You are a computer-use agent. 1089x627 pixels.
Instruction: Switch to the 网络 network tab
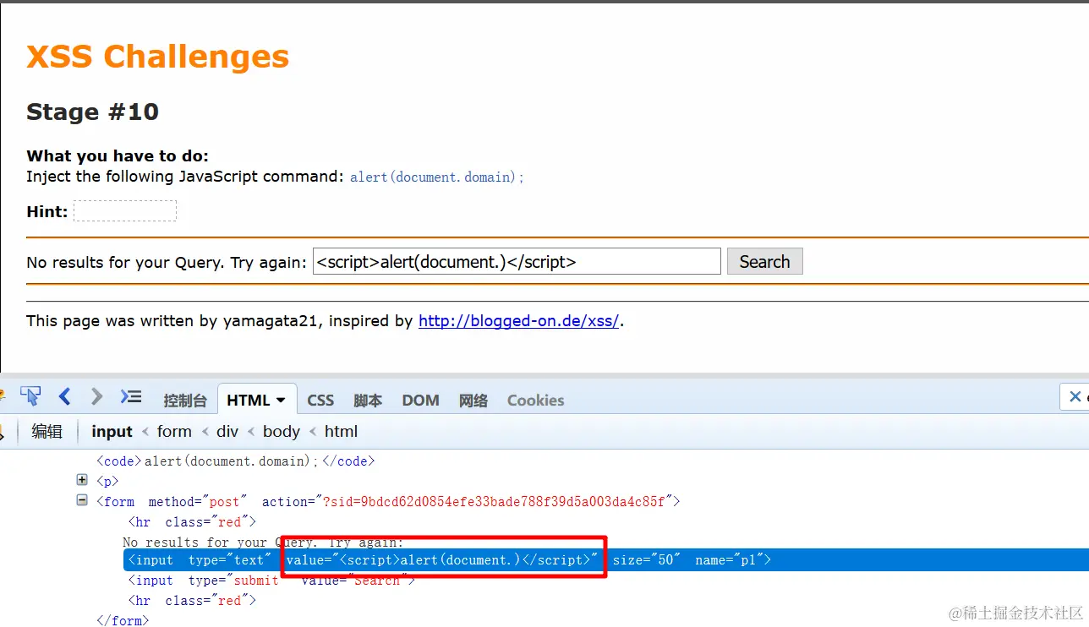tap(473, 401)
